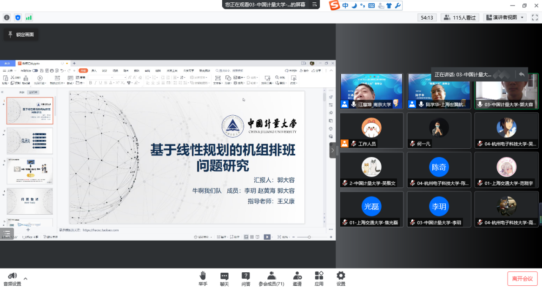Viewport: 542px width, 289px height.
Task: Click the green network signal icon
Action: click(x=29, y=18)
